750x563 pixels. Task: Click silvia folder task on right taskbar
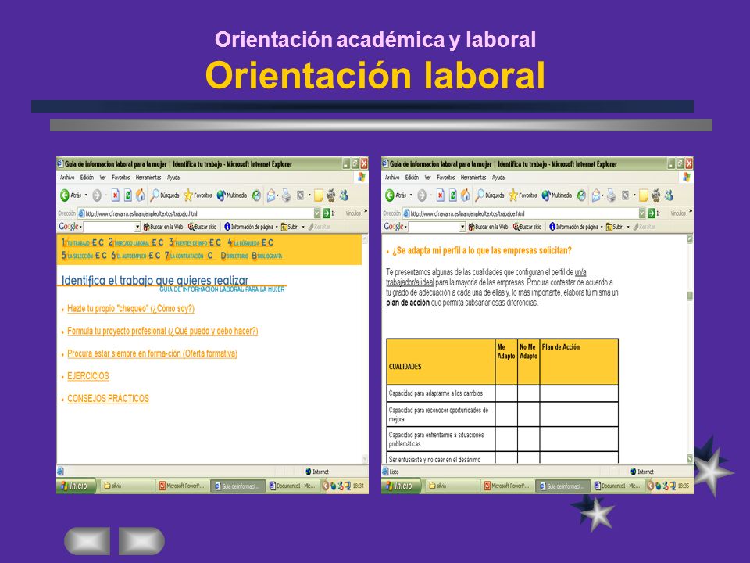click(452, 486)
